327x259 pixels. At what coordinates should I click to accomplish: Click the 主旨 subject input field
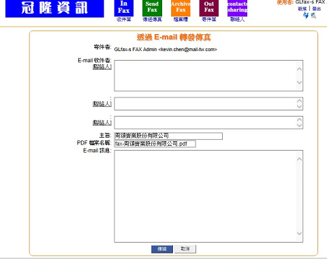168,136
